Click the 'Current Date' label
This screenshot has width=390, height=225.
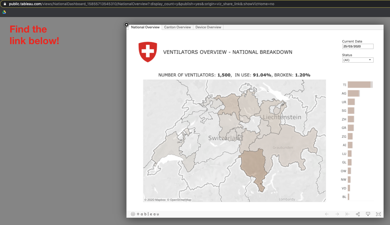[x=352, y=41]
